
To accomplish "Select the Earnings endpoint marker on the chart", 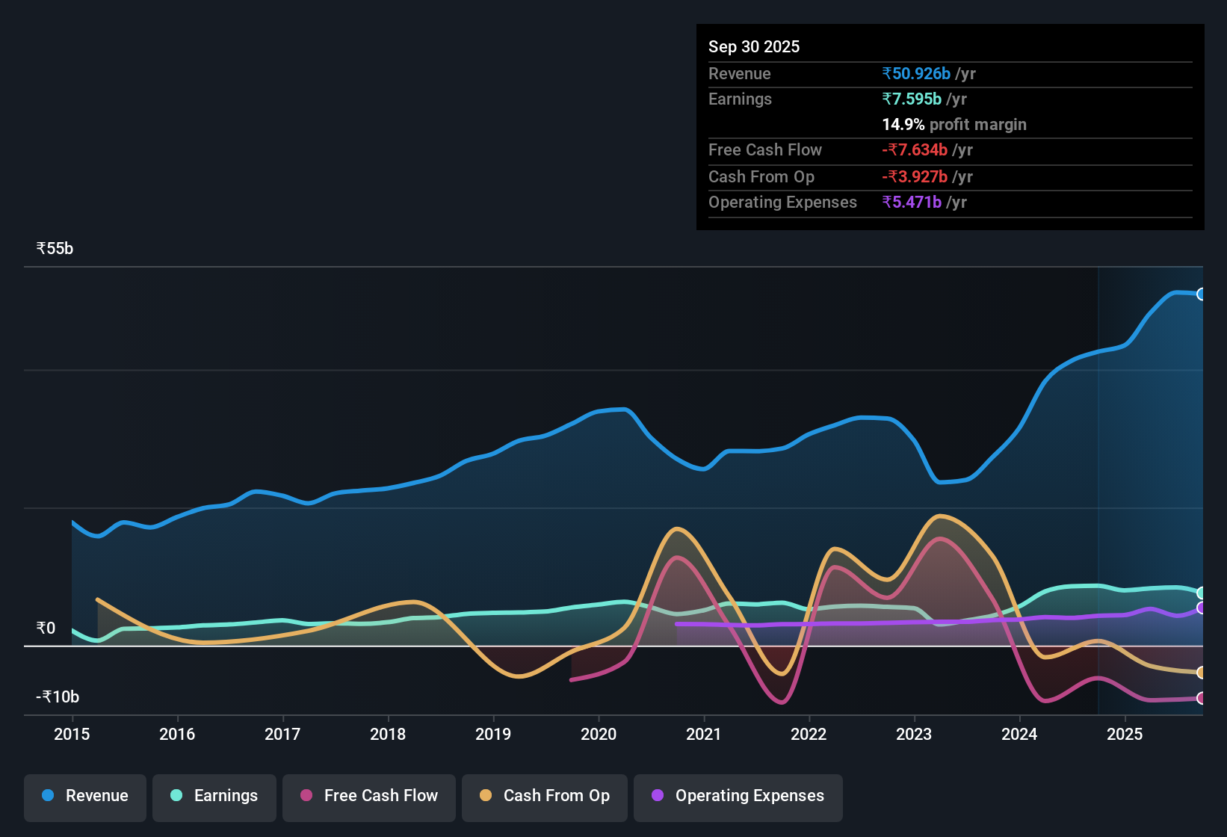I will point(1201,593).
